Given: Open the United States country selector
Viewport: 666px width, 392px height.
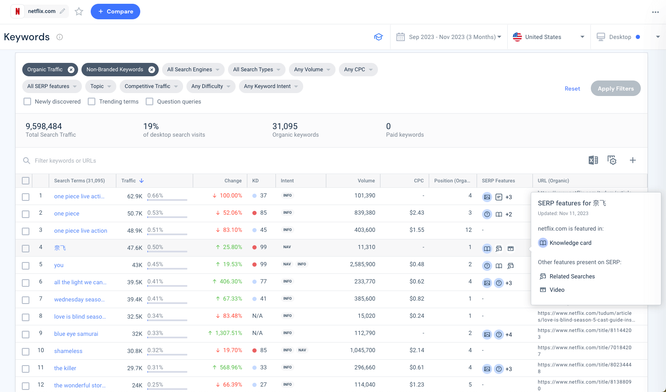Looking at the screenshot, I should pos(548,37).
